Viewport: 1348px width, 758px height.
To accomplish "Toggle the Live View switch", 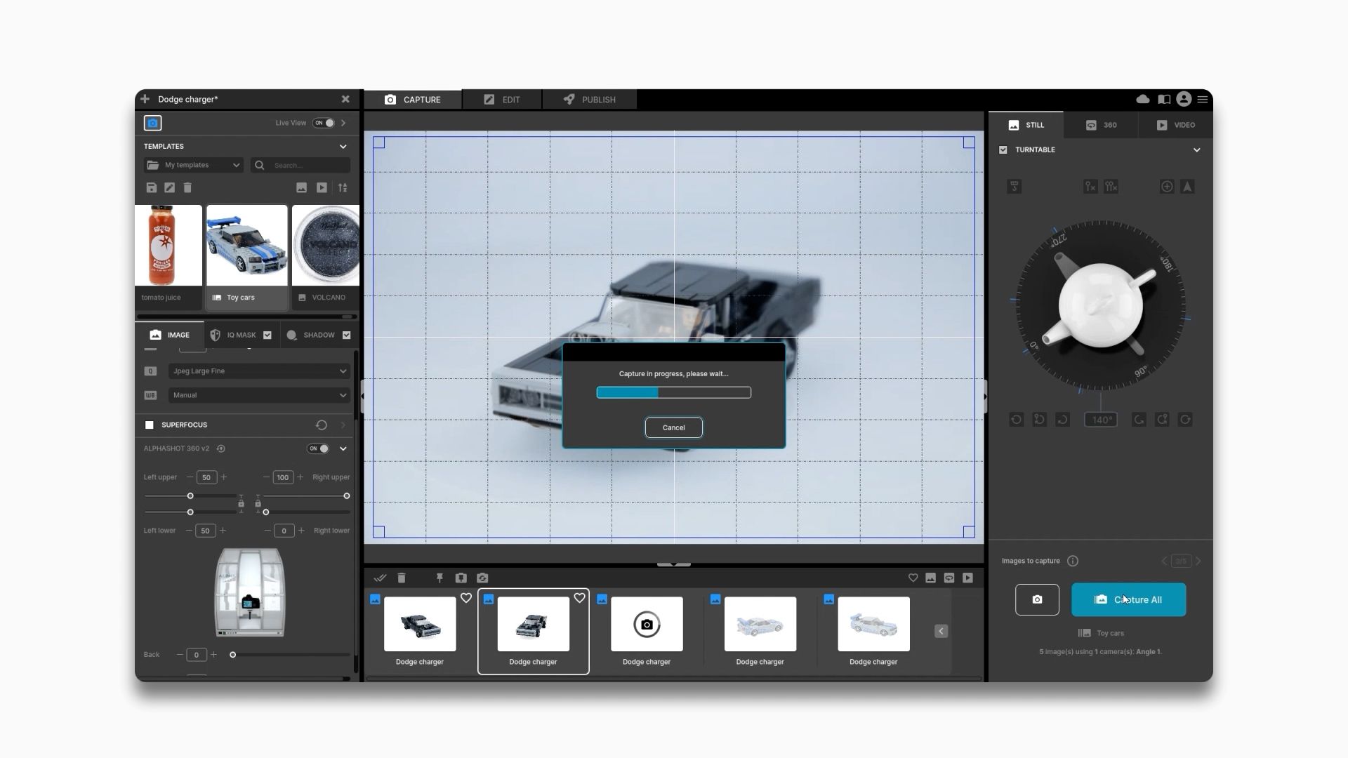I will point(324,123).
